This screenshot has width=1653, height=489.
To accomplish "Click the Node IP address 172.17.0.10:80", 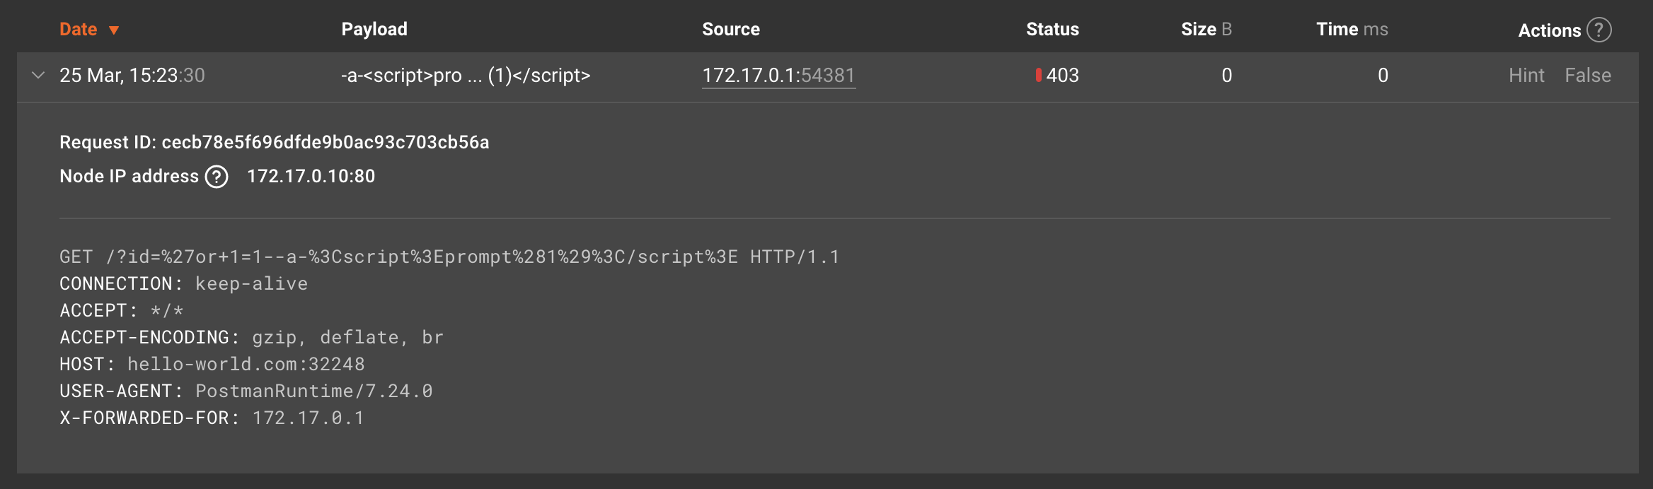I will (x=311, y=176).
